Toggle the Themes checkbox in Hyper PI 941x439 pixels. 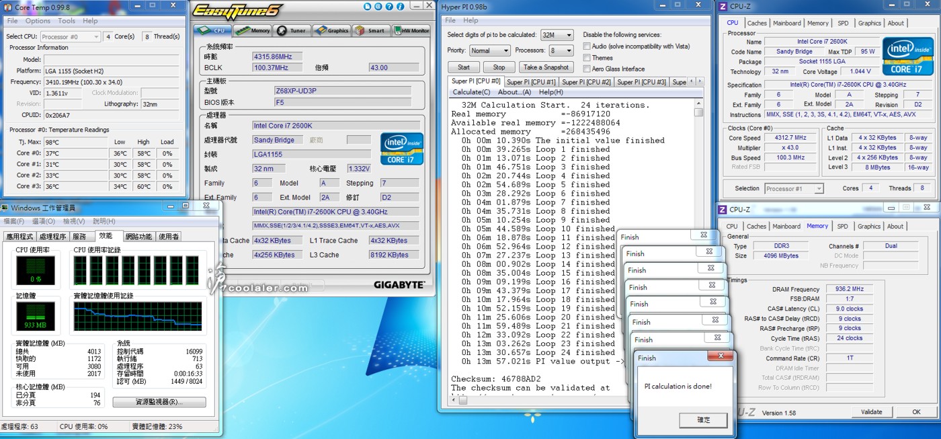click(587, 58)
